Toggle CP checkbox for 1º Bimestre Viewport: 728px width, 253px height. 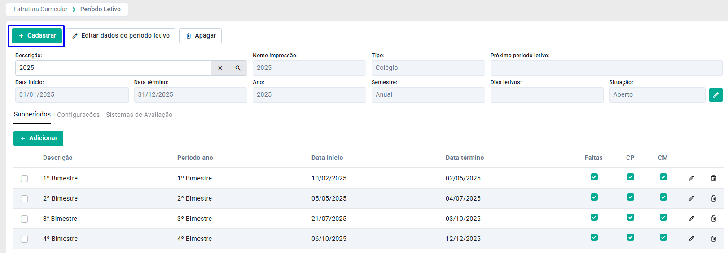click(x=631, y=177)
